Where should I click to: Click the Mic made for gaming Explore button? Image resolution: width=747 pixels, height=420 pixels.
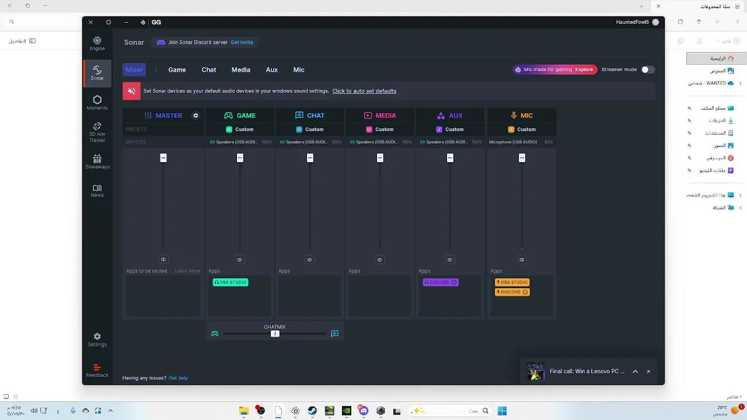click(555, 69)
